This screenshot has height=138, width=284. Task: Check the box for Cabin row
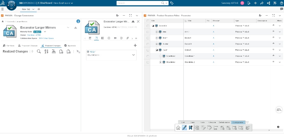pyautogui.click(x=148, y=50)
